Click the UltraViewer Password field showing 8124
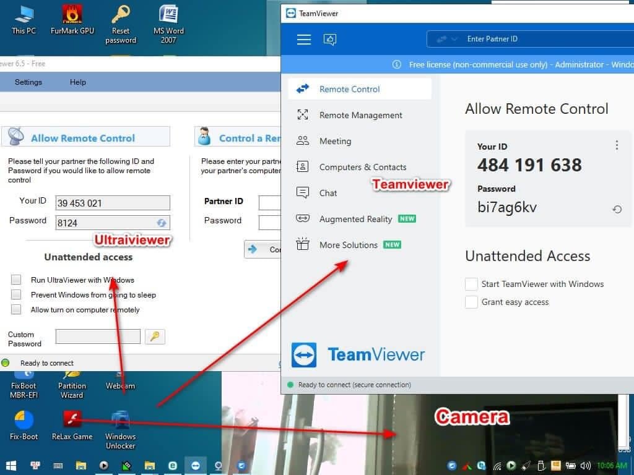This screenshot has width=634, height=475. [113, 223]
